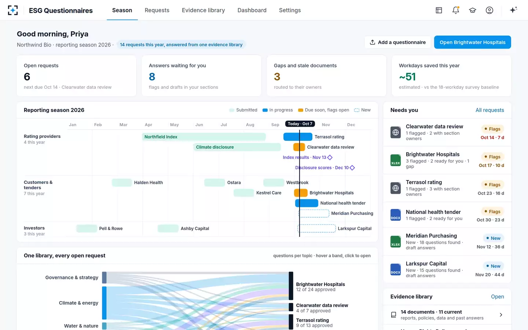Click the globe icon beside Clearwater data review
Screen dimensions: 528x330
click(396, 132)
